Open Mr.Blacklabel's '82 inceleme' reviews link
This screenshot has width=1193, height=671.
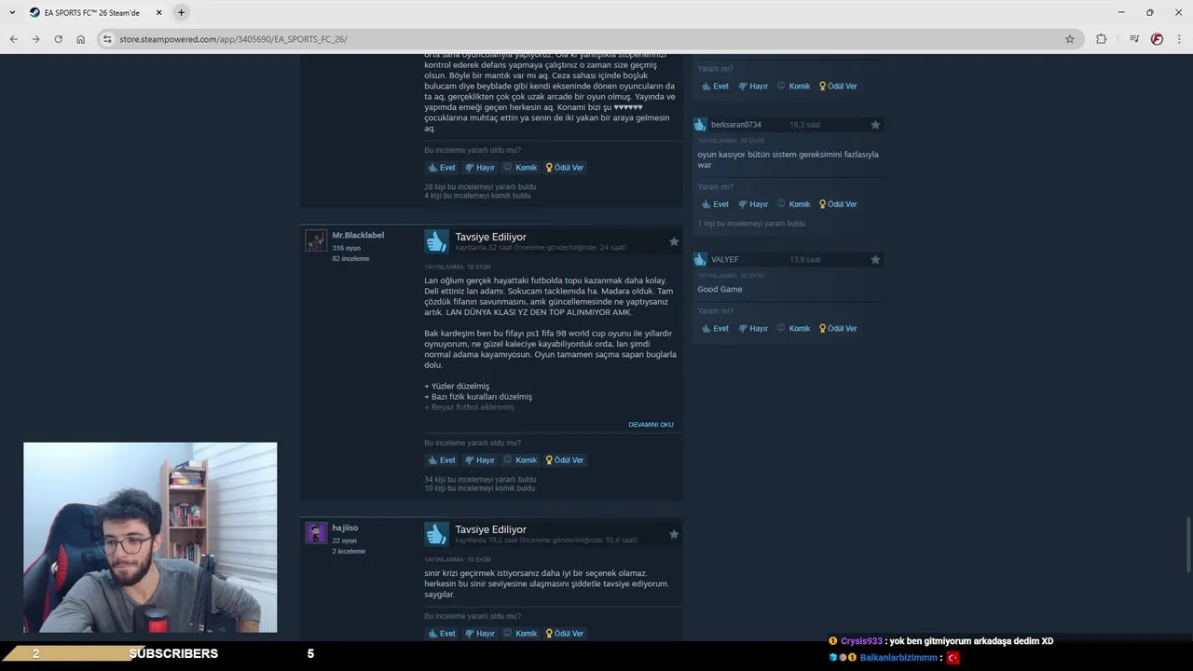click(x=350, y=259)
